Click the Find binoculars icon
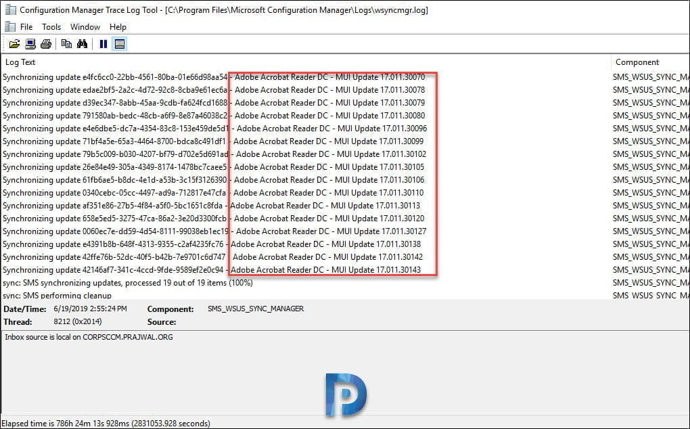Viewport: 690px width, 429px height. tap(83, 44)
